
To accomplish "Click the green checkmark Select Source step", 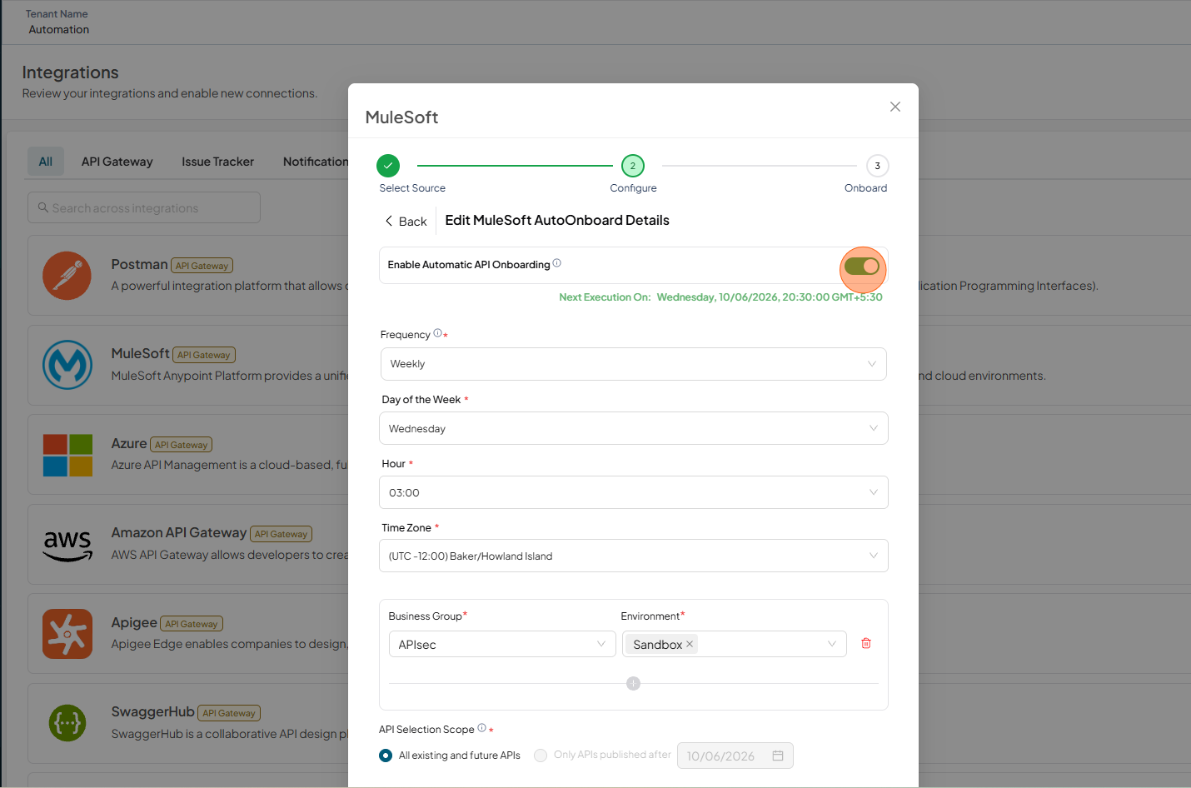I will 388,166.
